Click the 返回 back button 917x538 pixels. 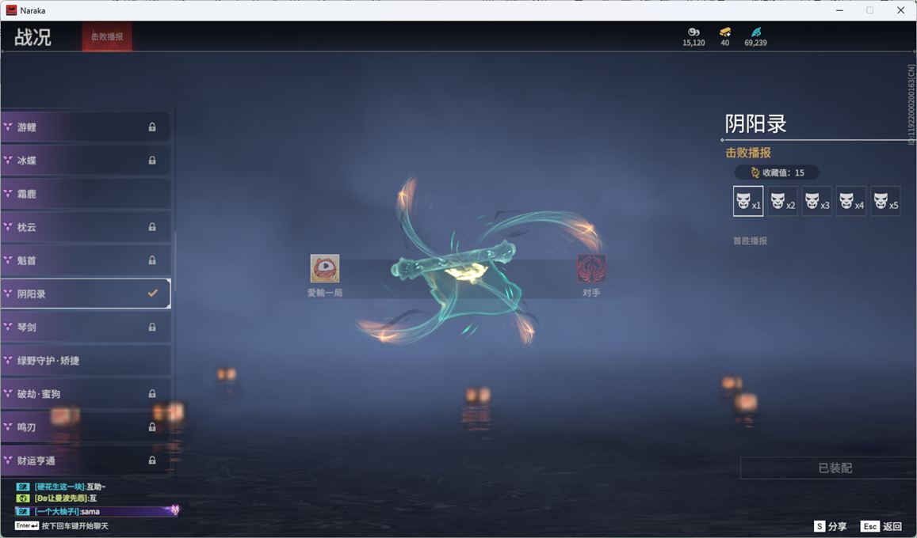pyautogui.click(x=881, y=526)
